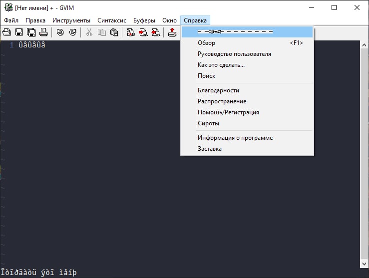The width and height of the screenshot is (369, 278).
Task: Choose Как это сделать... entry
Action: click(x=247, y=65)
